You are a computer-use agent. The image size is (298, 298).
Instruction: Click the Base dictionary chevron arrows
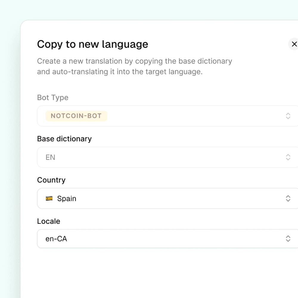pos(288,157)
